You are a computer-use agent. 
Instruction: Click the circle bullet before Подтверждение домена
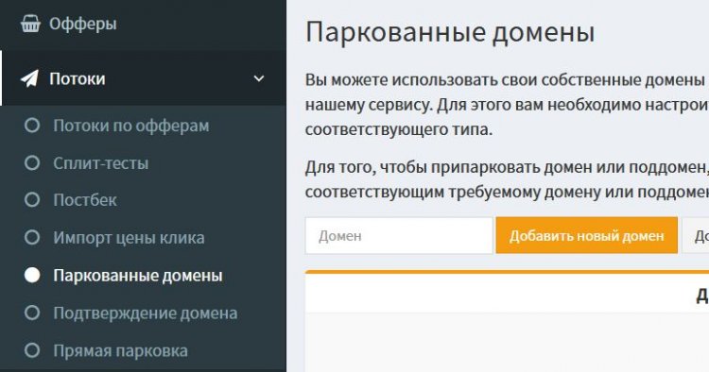pos(32,313)
